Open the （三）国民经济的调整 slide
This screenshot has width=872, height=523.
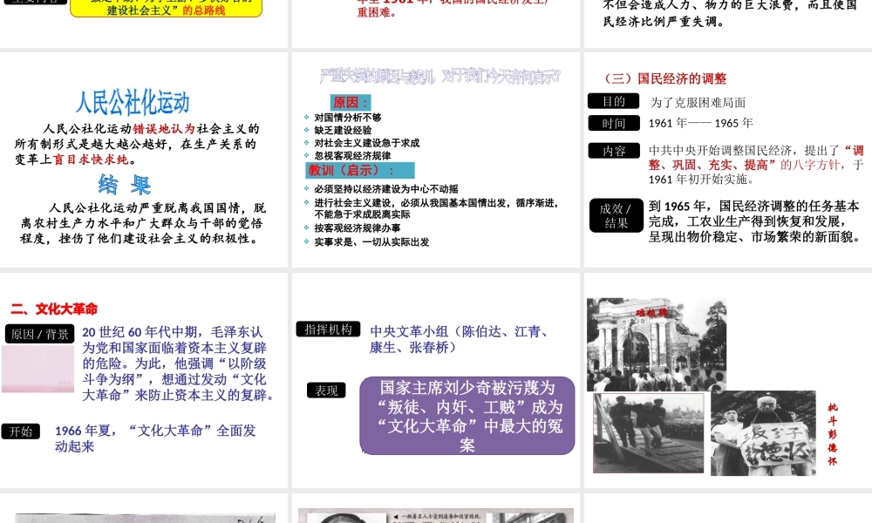728,160
